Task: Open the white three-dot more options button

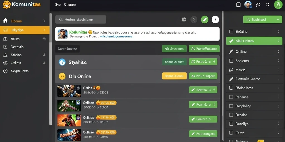Action: pyautogui.click(x=215, y=19)
